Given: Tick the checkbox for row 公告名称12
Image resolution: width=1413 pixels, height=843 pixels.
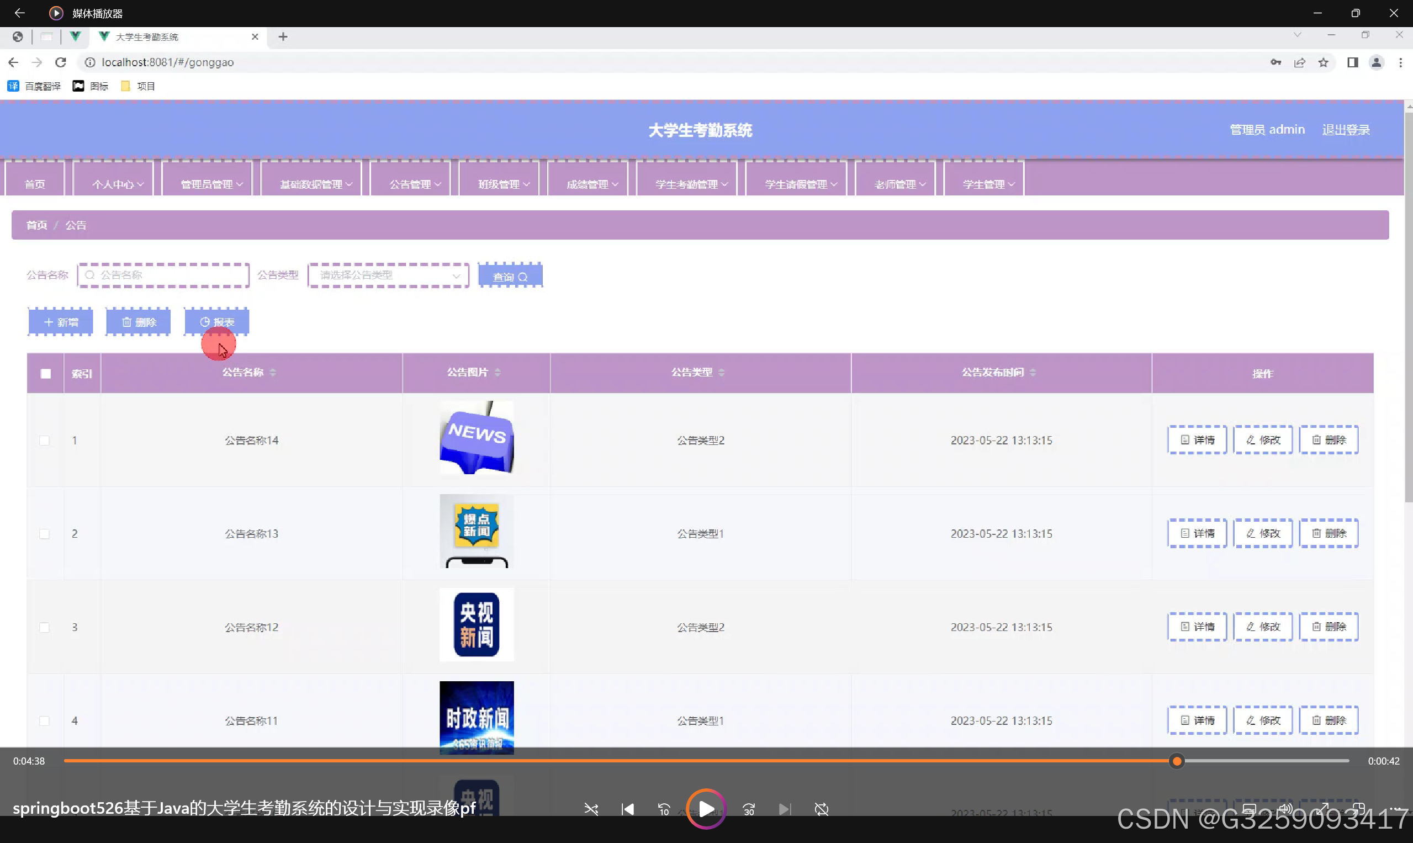Looking at the screenshot, I should pos(44,628).
